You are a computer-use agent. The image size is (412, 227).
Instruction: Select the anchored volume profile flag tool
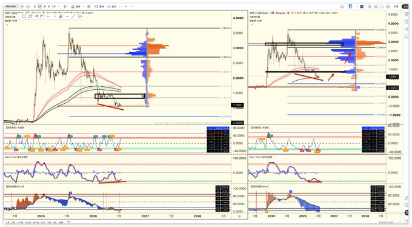(42, 16)
